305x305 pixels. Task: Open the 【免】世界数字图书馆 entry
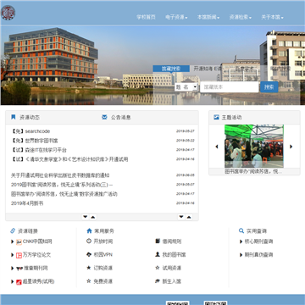click(35, 141)
